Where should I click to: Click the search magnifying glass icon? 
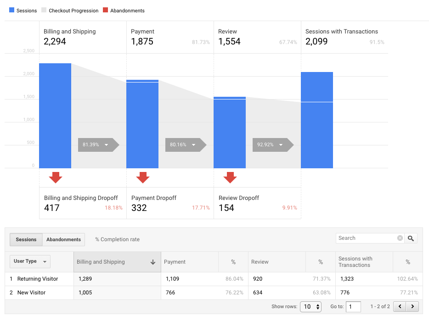(411, 238)
